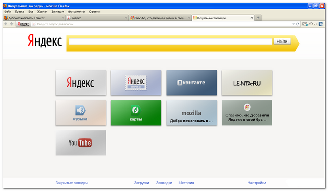Click the rightmost blue toolbar icon
Viewport: 328px width, 191px height.
(321, 24)
